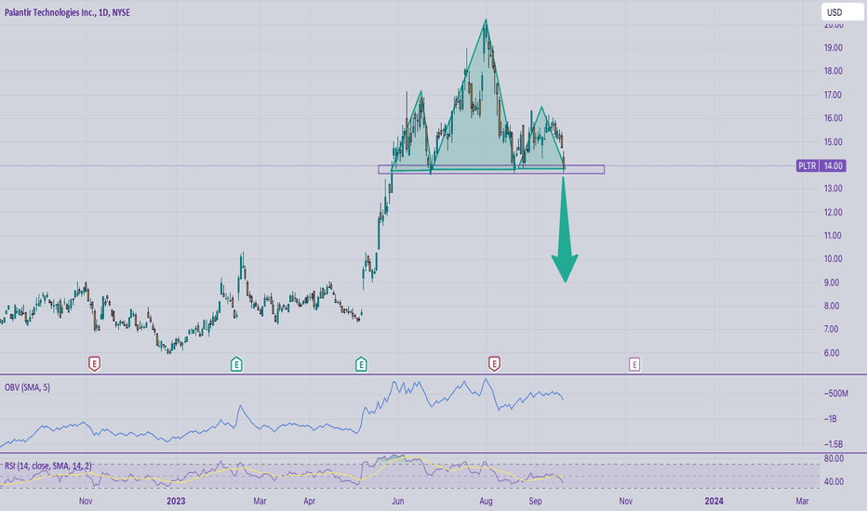Image resolution: width=867 pixels, height=511 pixels.
Task: Open the USD currency selector
Action: point(842,12)
